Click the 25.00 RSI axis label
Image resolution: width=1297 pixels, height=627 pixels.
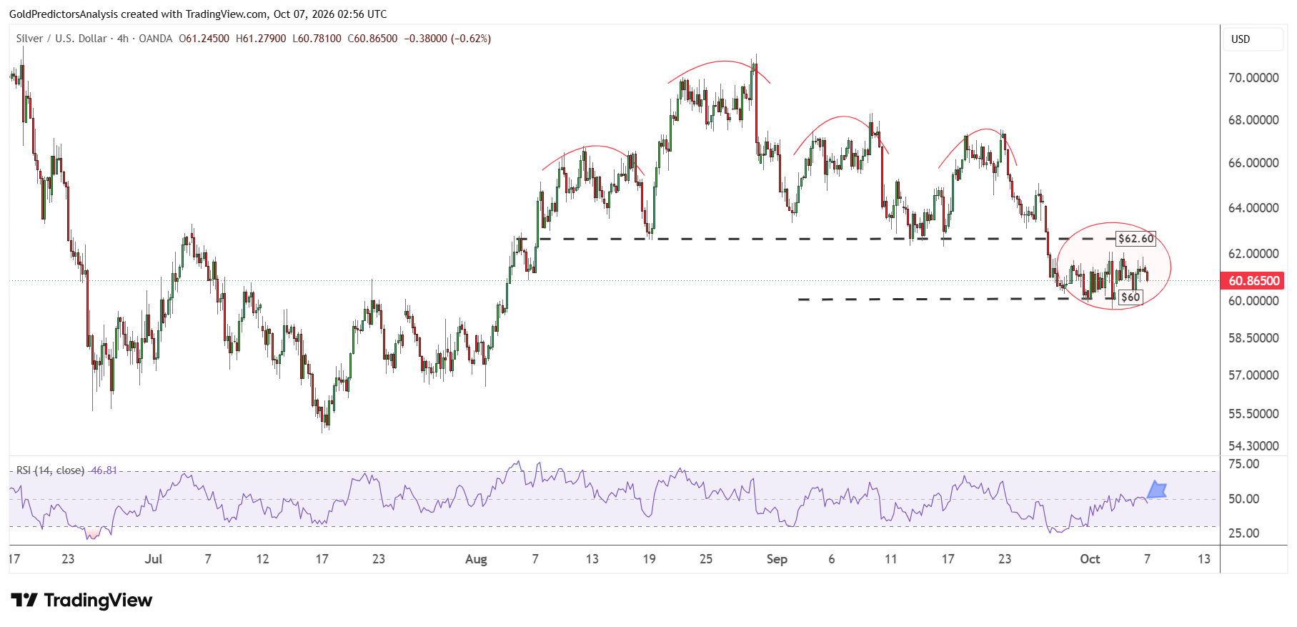[1244, 533]
